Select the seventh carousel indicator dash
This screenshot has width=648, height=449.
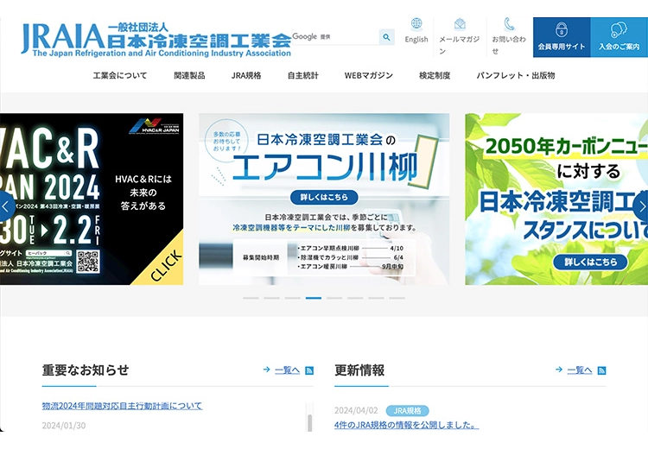coord(376,298)
